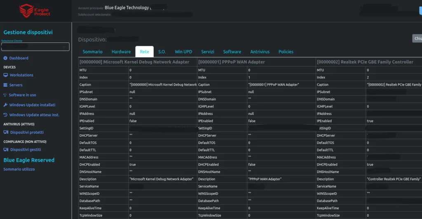Click the KeepAliveTime label in PPPoP column
The height and width of the screenshot is (219, 422).
(x=209, y=208)
